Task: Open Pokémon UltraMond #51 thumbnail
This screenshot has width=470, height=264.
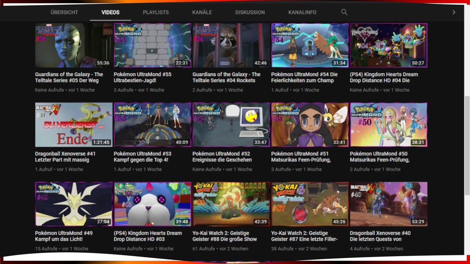Action: coord(310,125)
